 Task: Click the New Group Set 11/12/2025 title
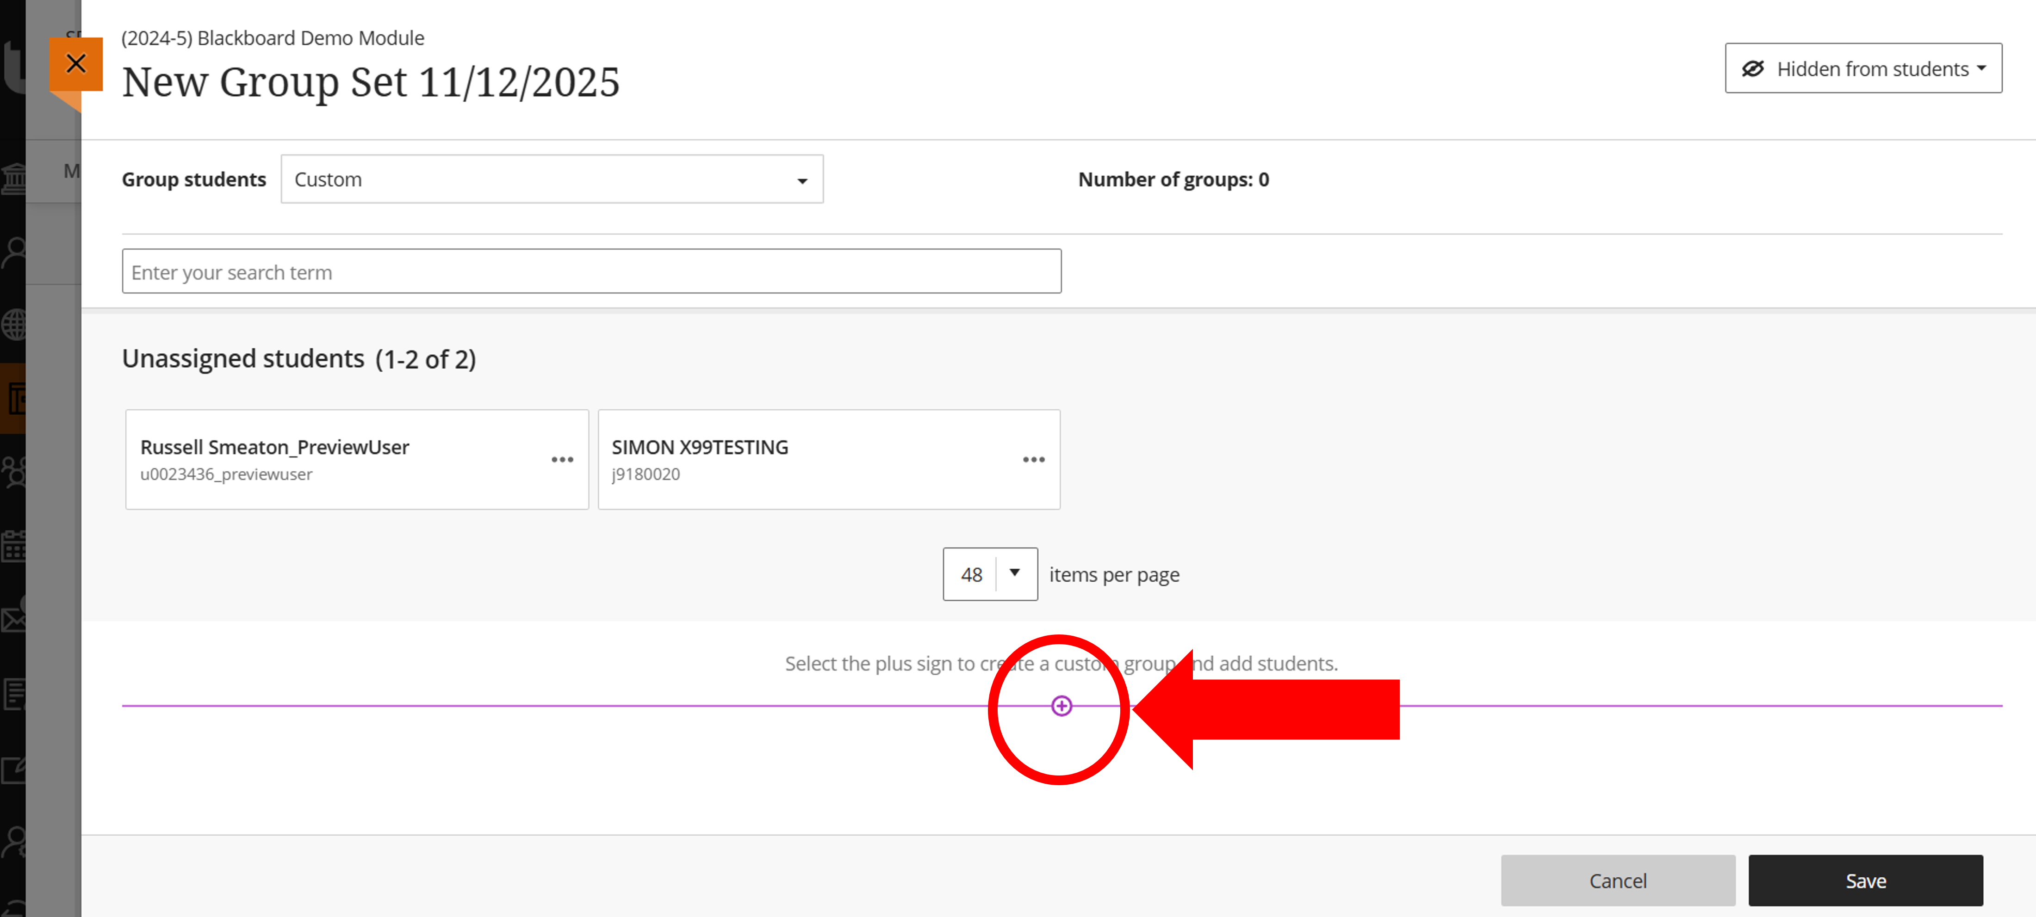coord(371,82)
